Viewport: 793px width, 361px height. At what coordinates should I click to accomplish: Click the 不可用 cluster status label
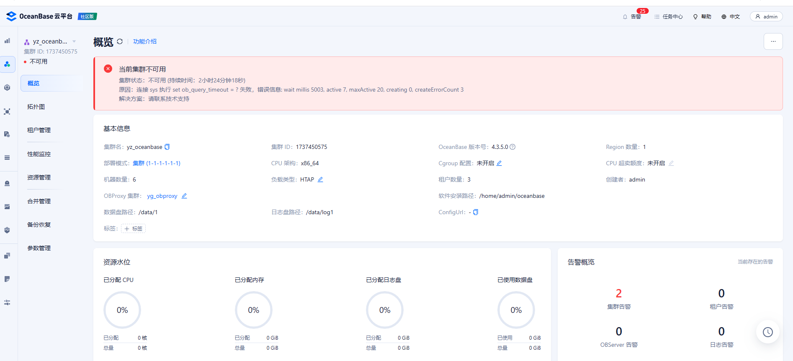tap(39, 61)
